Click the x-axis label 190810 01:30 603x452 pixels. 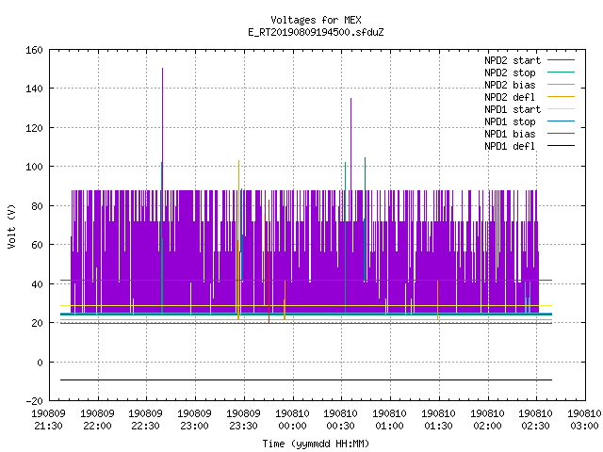click(x=438, y=420)
